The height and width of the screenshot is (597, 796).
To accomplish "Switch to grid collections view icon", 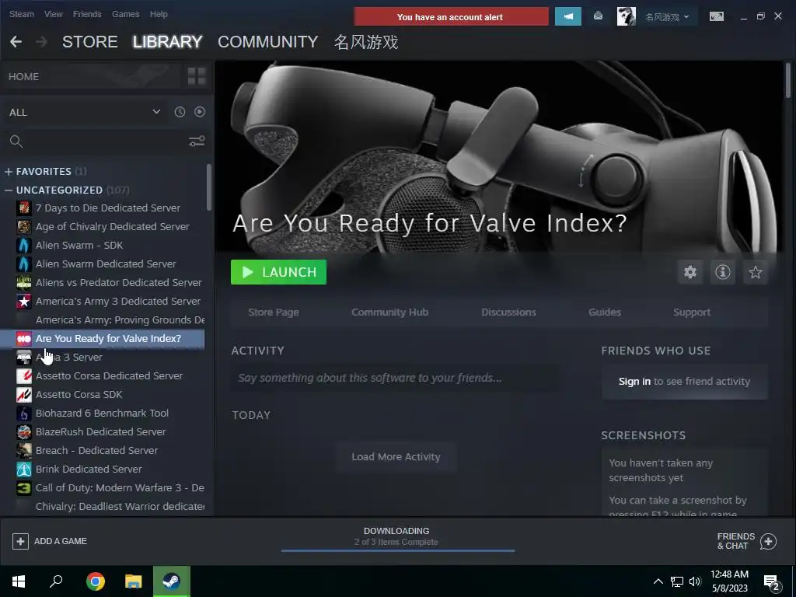I will click(x=197, y=77).
